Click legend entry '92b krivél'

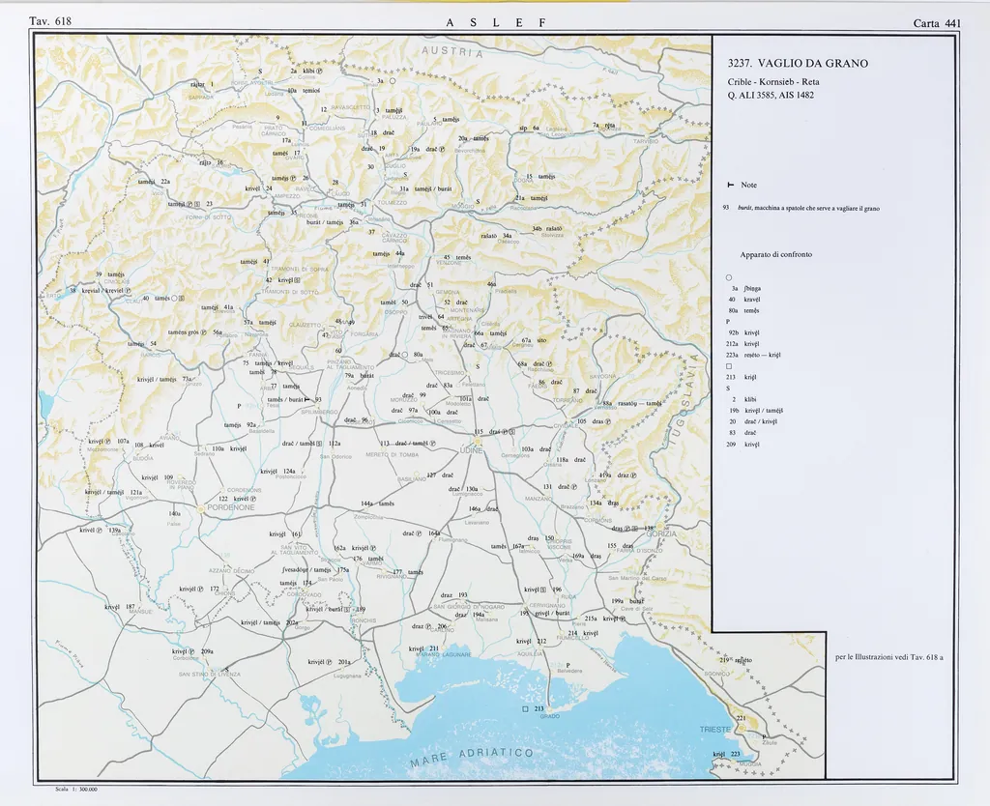point(742,332)
